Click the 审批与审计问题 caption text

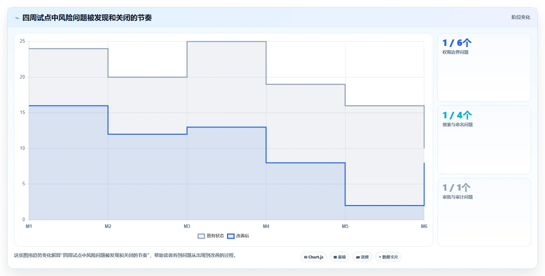click(458, 197)
